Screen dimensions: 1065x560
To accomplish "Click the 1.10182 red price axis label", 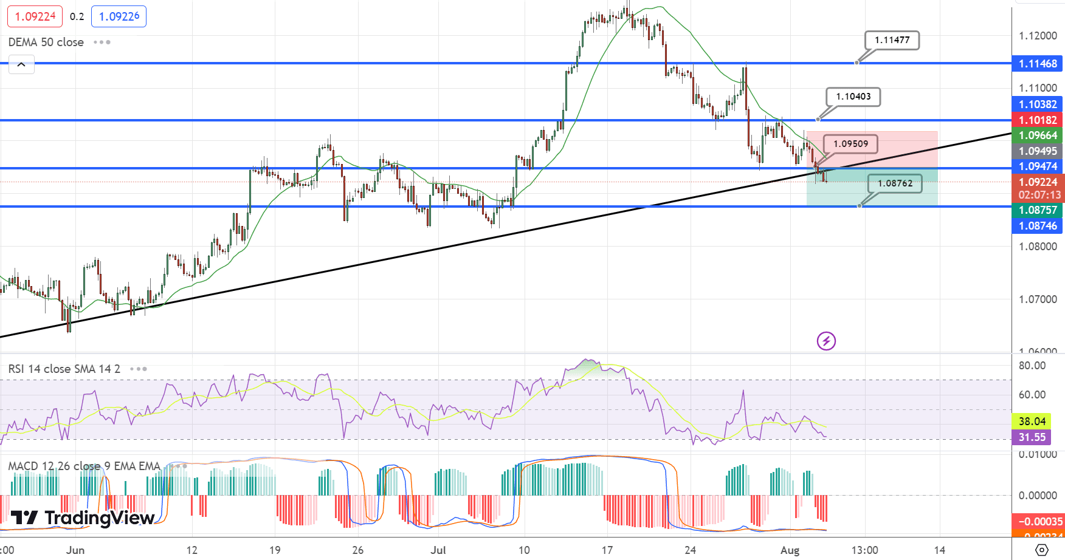I will click(1038, 120).
